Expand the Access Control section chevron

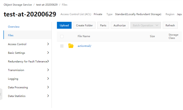point(48,44)
